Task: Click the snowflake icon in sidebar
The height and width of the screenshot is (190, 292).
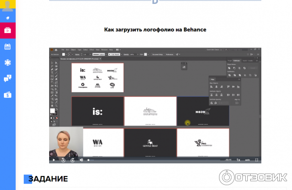Action: (8, 63)
